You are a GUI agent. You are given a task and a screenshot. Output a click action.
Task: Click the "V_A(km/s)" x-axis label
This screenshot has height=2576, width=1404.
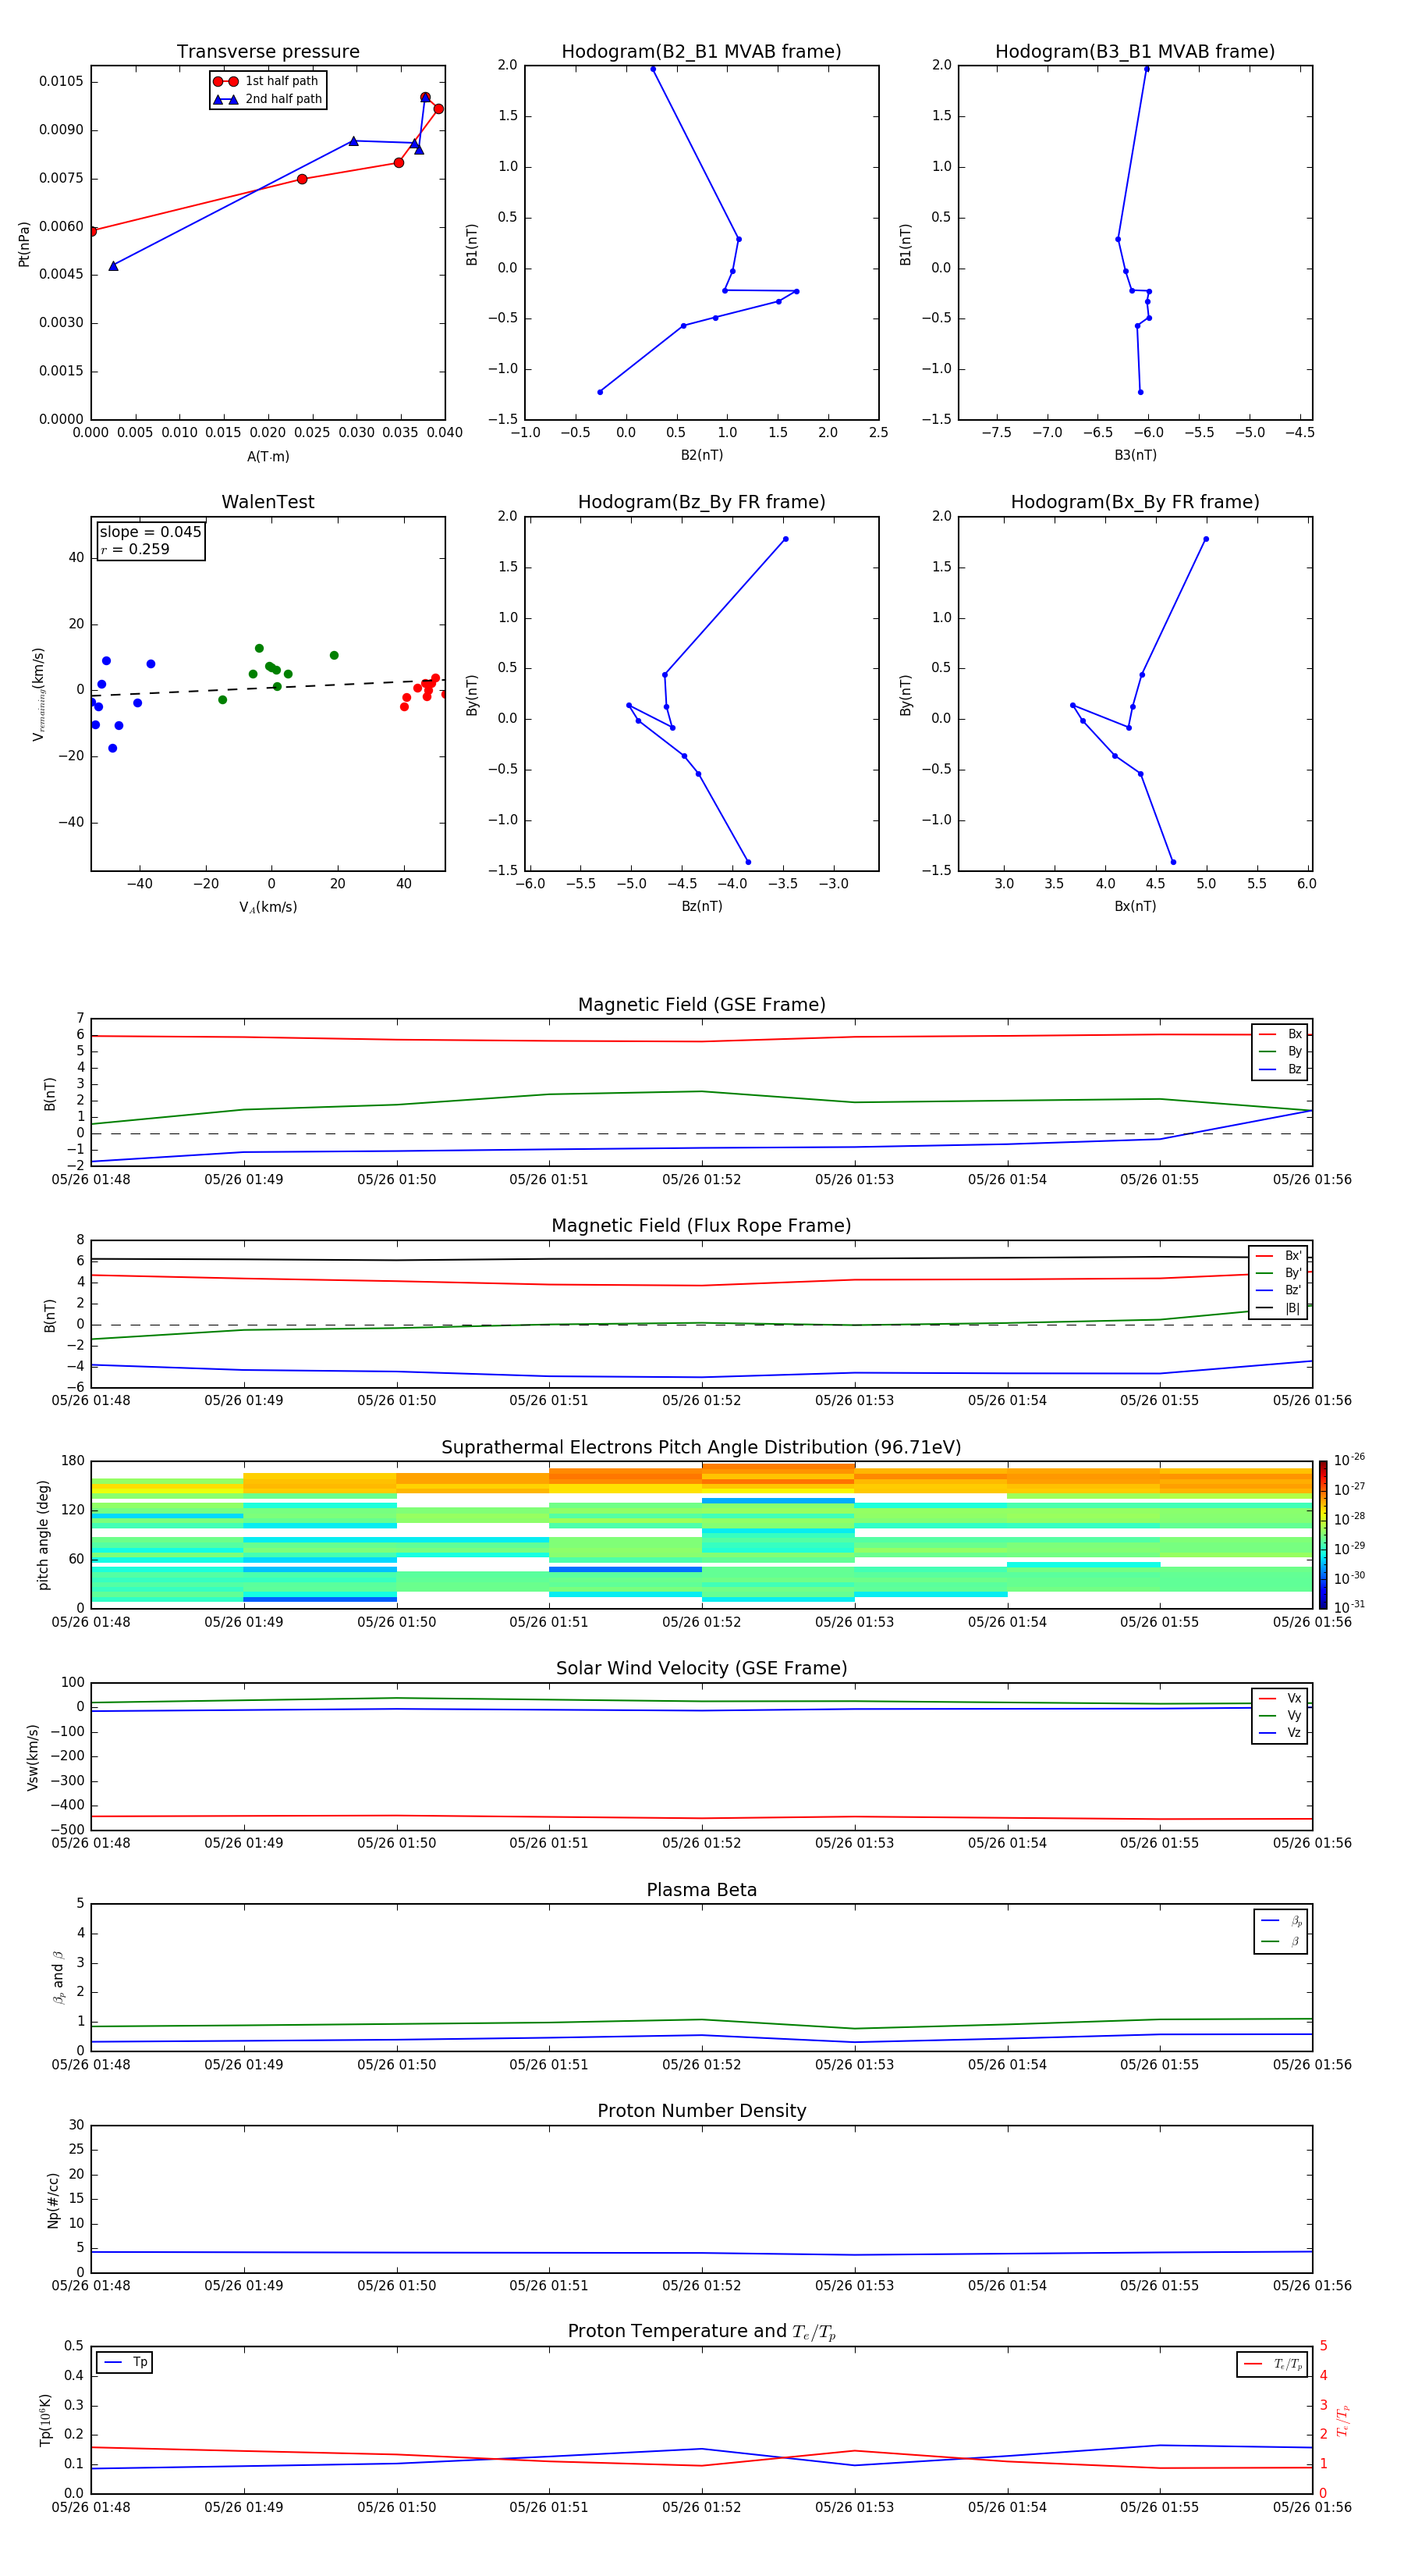pyautogui.click(x=268, y=907)
